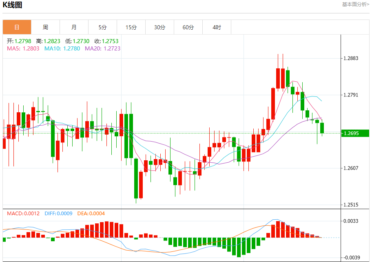Viewport: 372px width, 262px height.
Task: Select the 日 daily chart tab
Action: tap(17, 27)
